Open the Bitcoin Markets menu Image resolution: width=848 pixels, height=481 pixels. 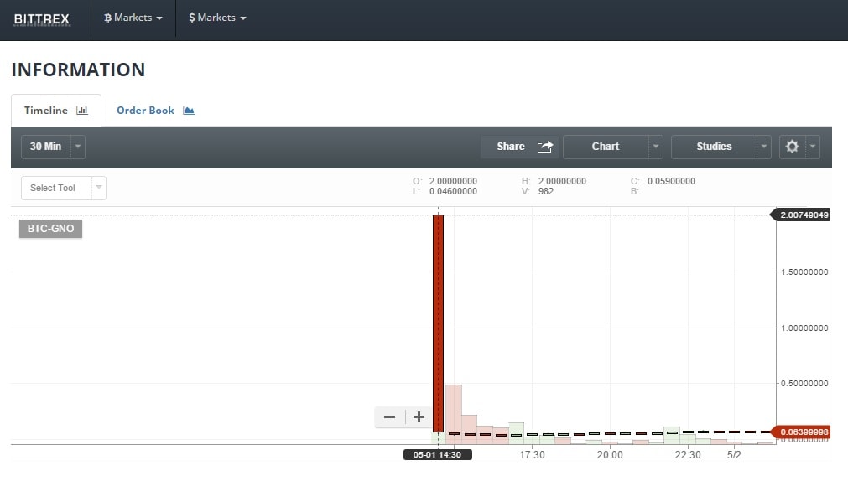133,18
